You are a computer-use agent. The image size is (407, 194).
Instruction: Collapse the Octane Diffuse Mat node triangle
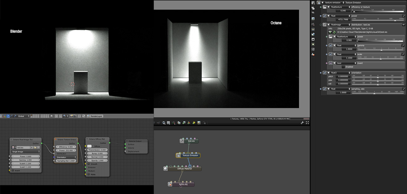87,139
